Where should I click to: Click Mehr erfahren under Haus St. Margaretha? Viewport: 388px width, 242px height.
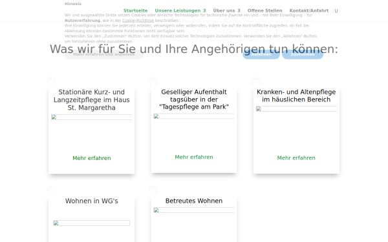point(92,158)
